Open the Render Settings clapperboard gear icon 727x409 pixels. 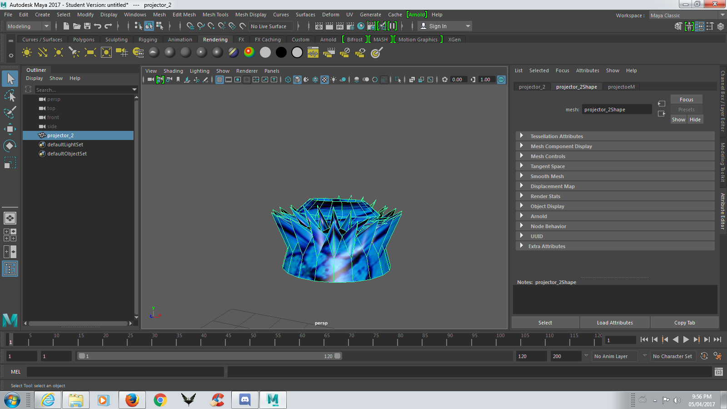click(350, 26)
